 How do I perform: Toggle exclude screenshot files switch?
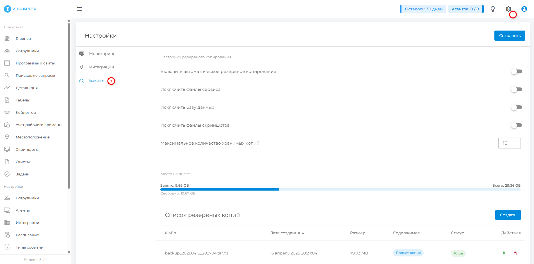516,125
